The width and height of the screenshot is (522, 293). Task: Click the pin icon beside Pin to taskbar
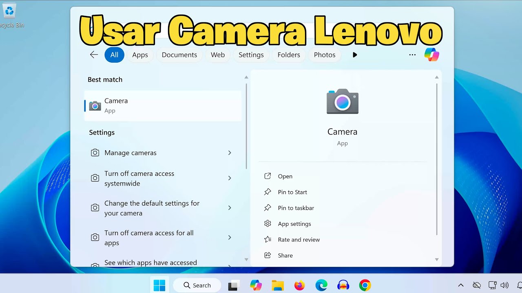click(268, 208)
